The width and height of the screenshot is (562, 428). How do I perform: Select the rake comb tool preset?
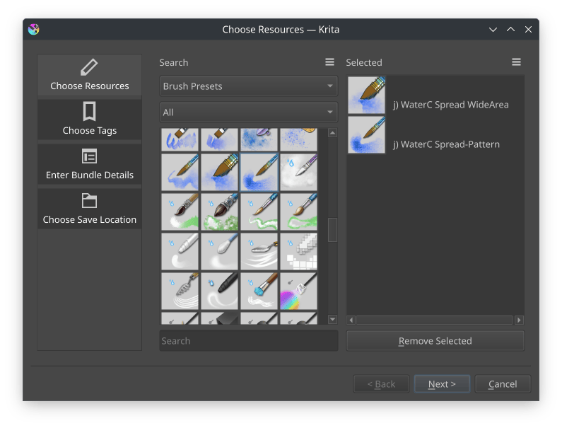click(x=180, y=291)
